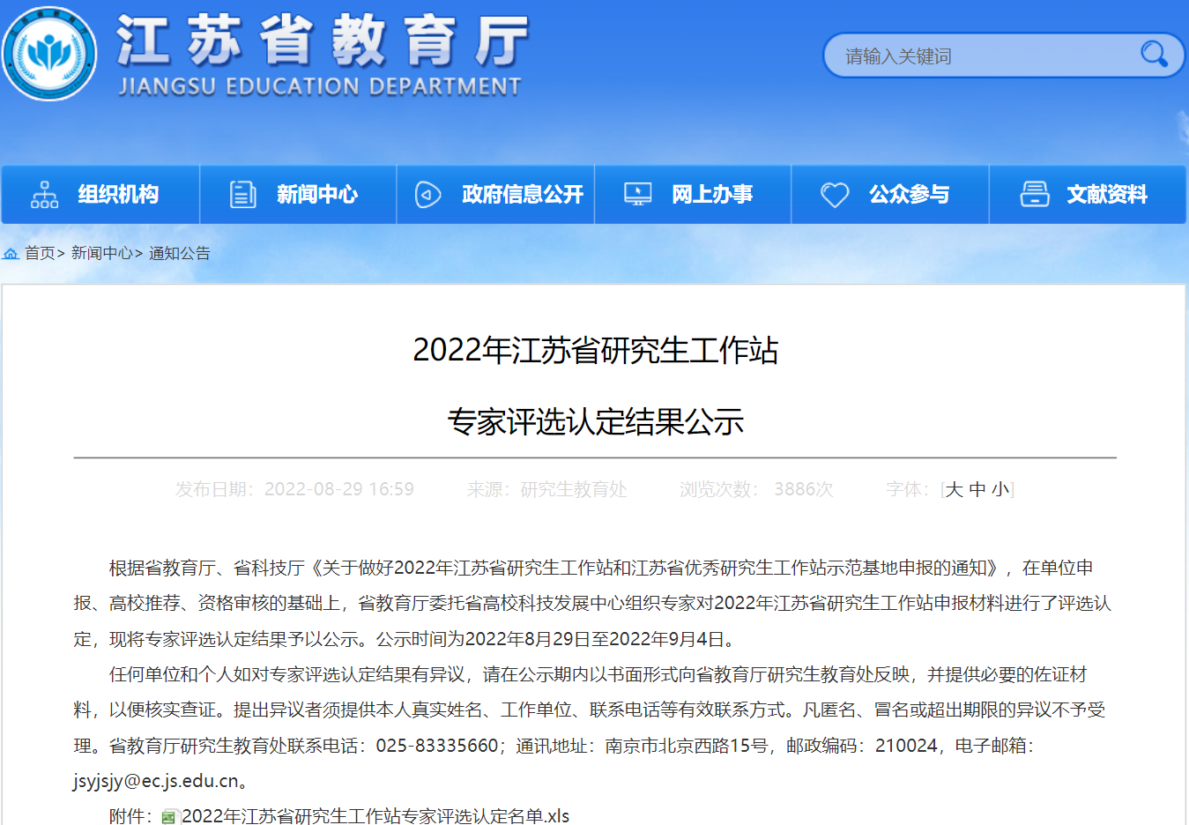The height and width of the screenshot is (825, 1189).
Task: Open 通知公告 breadcrumb link
Action: [x=180, y=254]
